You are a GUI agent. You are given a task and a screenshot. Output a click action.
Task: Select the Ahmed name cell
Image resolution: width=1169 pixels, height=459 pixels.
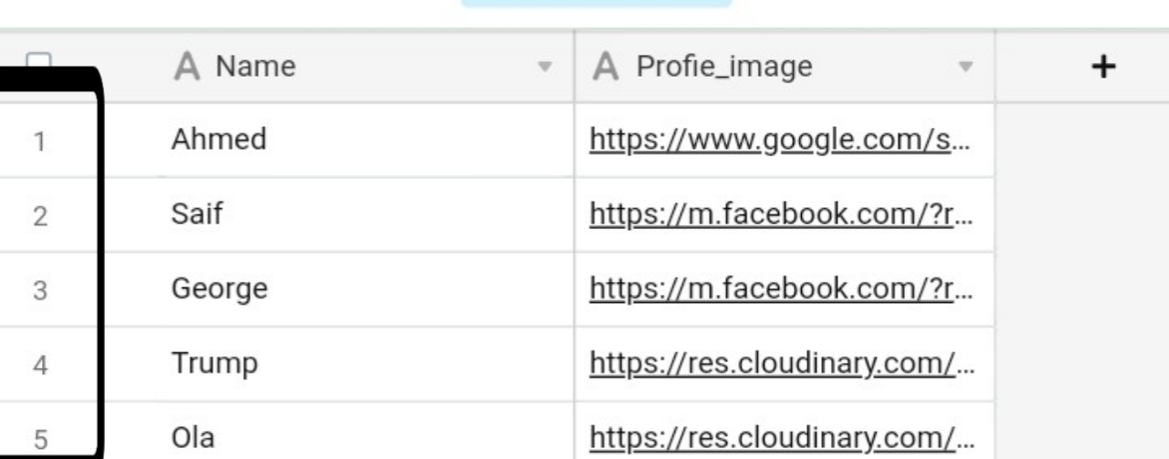click(x=364, y=140)
